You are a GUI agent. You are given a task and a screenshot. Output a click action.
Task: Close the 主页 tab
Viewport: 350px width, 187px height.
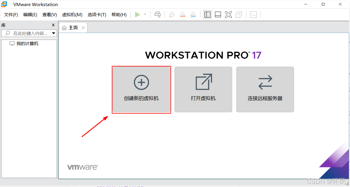pyautogui.click(x=83, y=28)
